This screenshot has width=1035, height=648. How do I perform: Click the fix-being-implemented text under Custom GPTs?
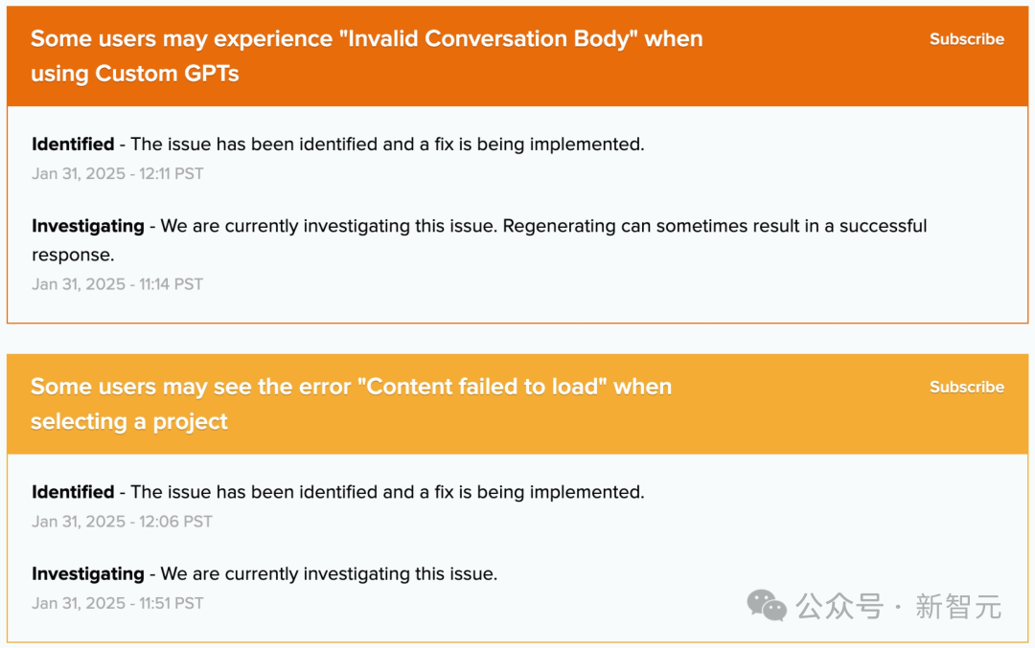click(x=387, y=145)
